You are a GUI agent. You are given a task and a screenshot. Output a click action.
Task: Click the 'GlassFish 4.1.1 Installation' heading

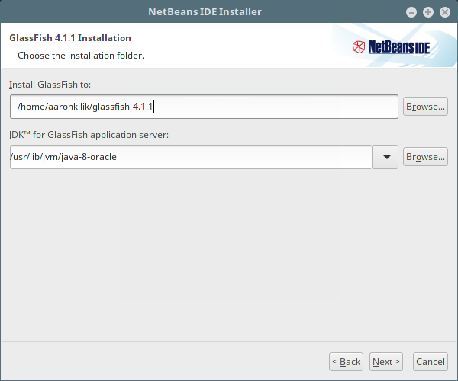(70, 38)
